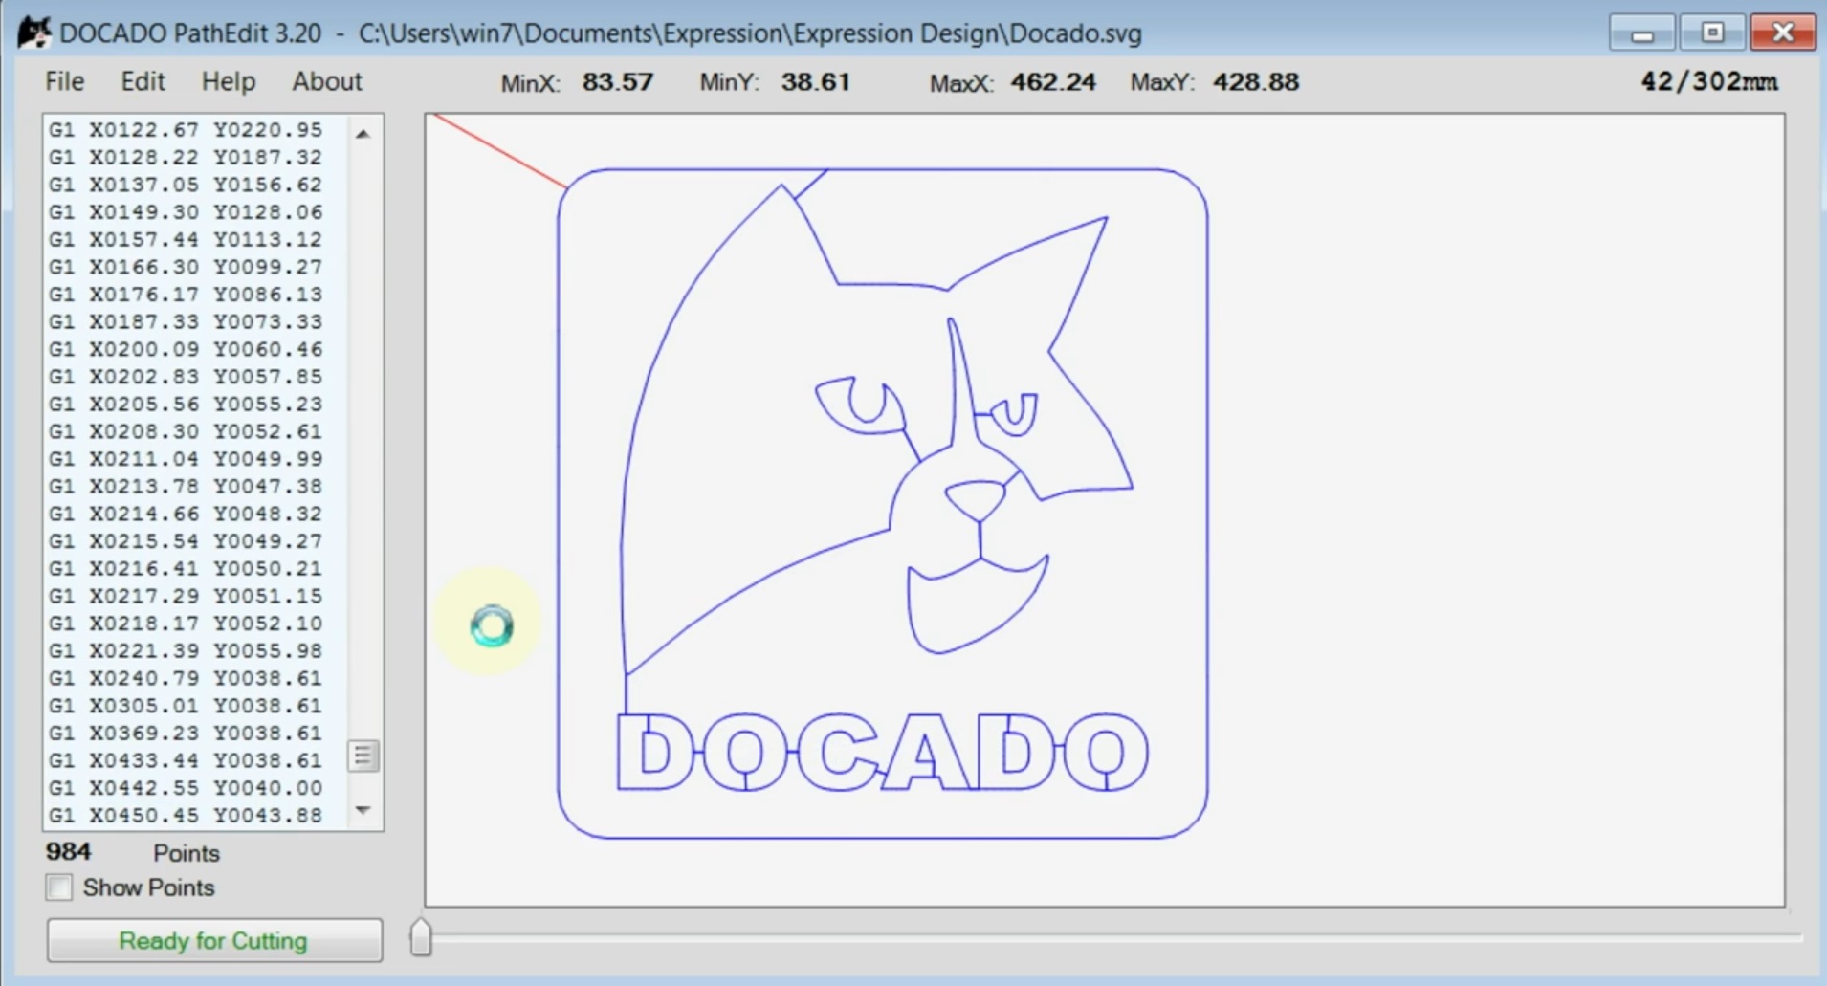Click the MaxX value 462.24
The height and width of the screenshot is (986, 1827).
pyautogui.click(x=1053, y=82)
